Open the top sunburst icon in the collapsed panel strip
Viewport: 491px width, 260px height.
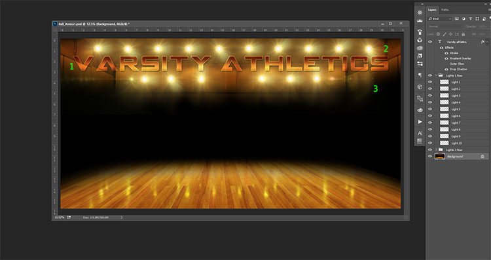pos(420,12)
